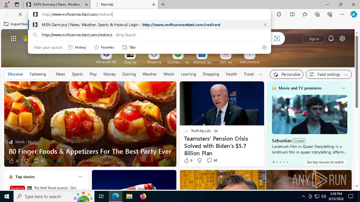
Task: Open Top stories more options
Action: 80,177
